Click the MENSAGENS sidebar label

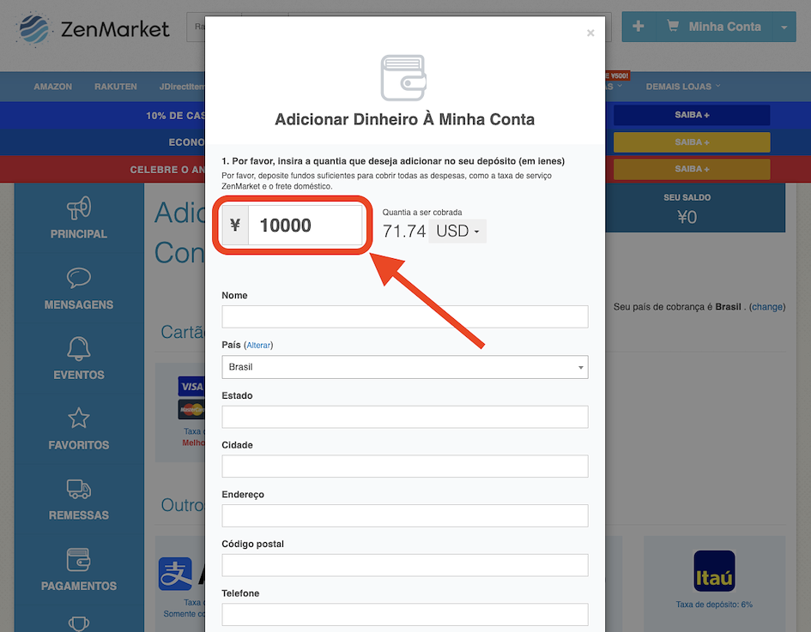coord(79,305)
